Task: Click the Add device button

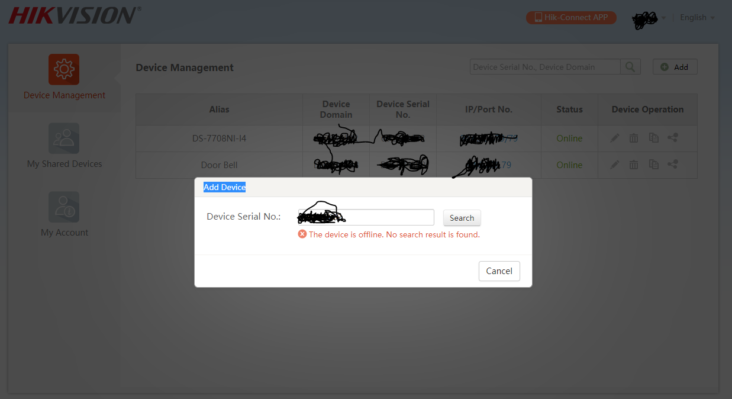Action: tap(675, 67)
